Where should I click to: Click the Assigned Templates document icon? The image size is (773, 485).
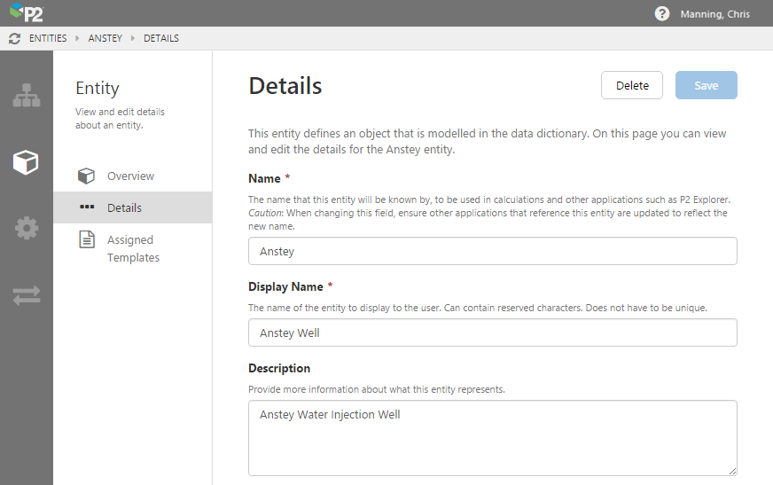86,240
